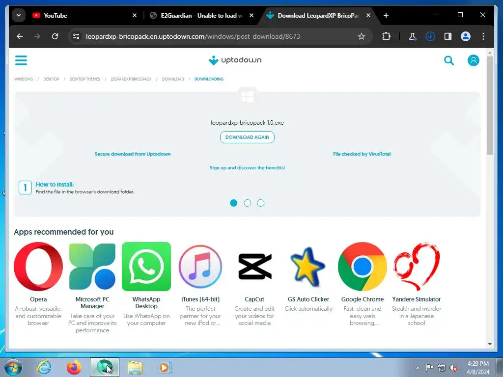The width and height of the screenshot is (503, 377).
Task: Go to Desktop breadcrumb
Action: 51,79
